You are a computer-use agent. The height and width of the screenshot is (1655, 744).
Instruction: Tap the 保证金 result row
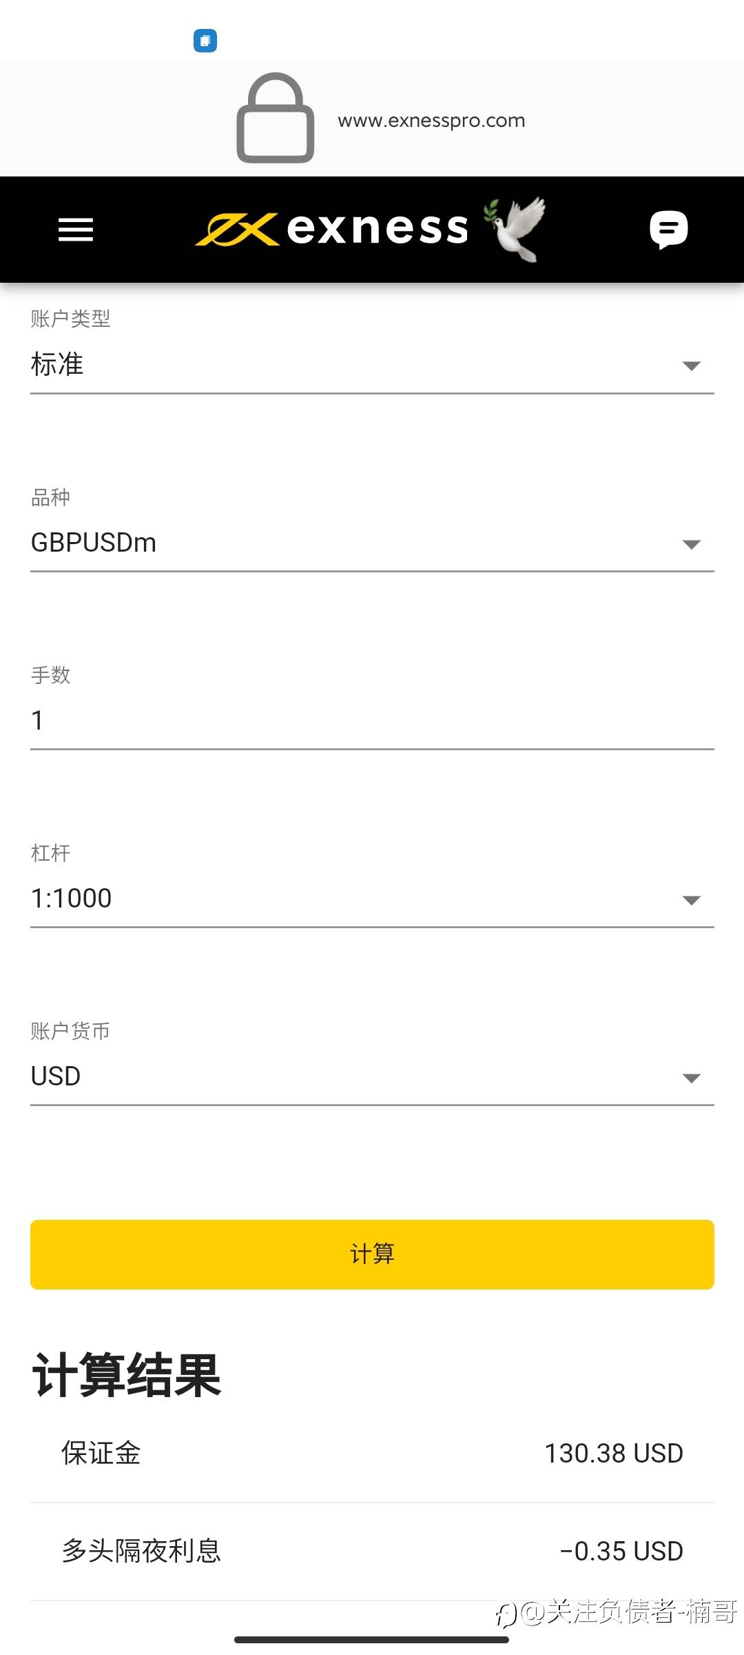tap(372, 1454)
